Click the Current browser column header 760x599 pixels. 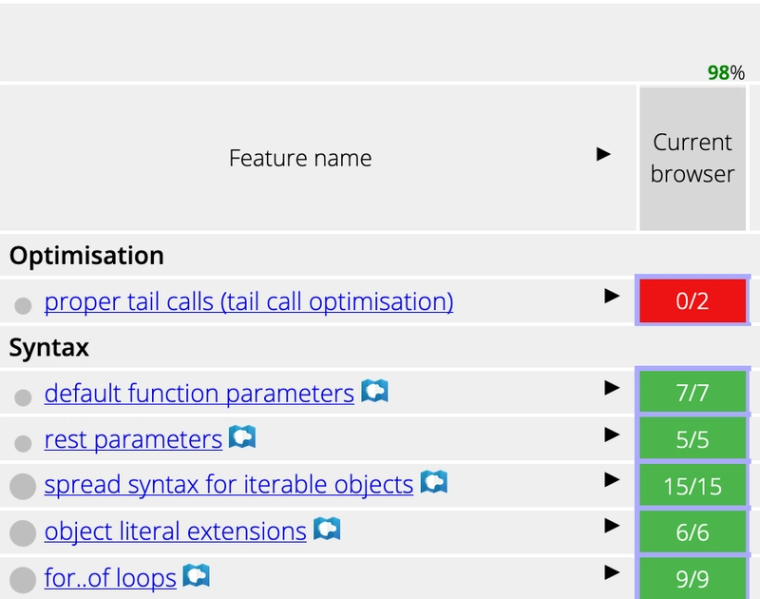[x=693, y=159]
